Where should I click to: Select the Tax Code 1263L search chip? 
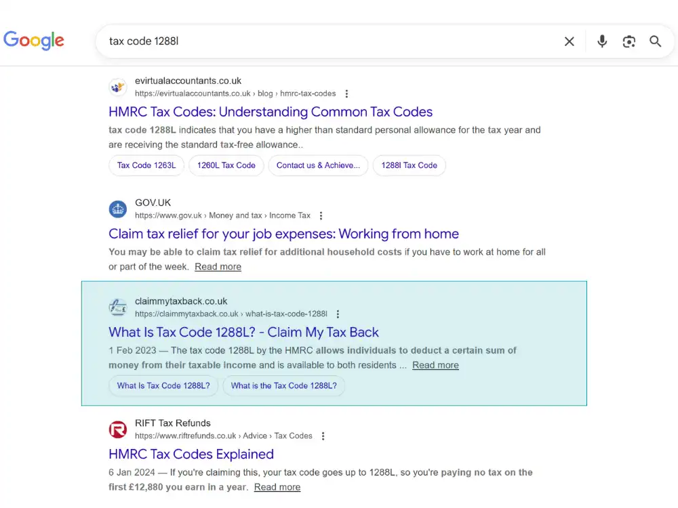coord(146,165)
